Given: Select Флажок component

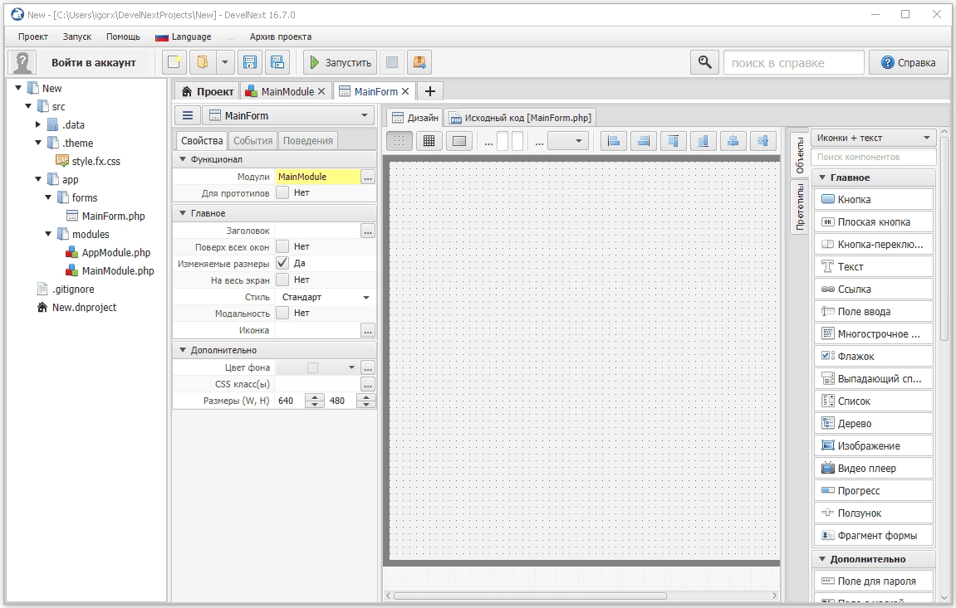Looking at the screenshot, I should (x=873, y=356).
